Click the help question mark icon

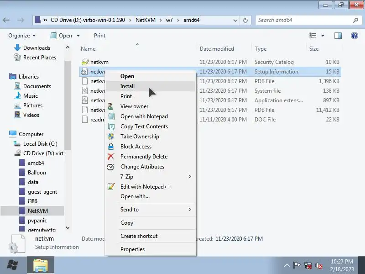click(x=355, y=36)
